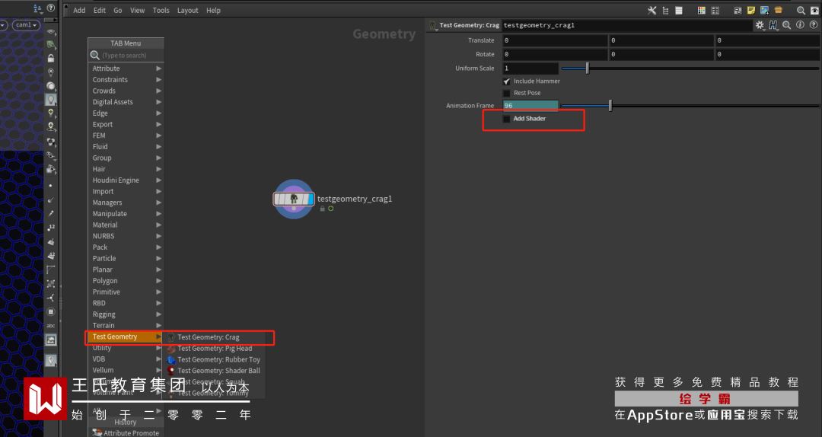Open the Layout menu
822x437 pixels.
(188, 10)
